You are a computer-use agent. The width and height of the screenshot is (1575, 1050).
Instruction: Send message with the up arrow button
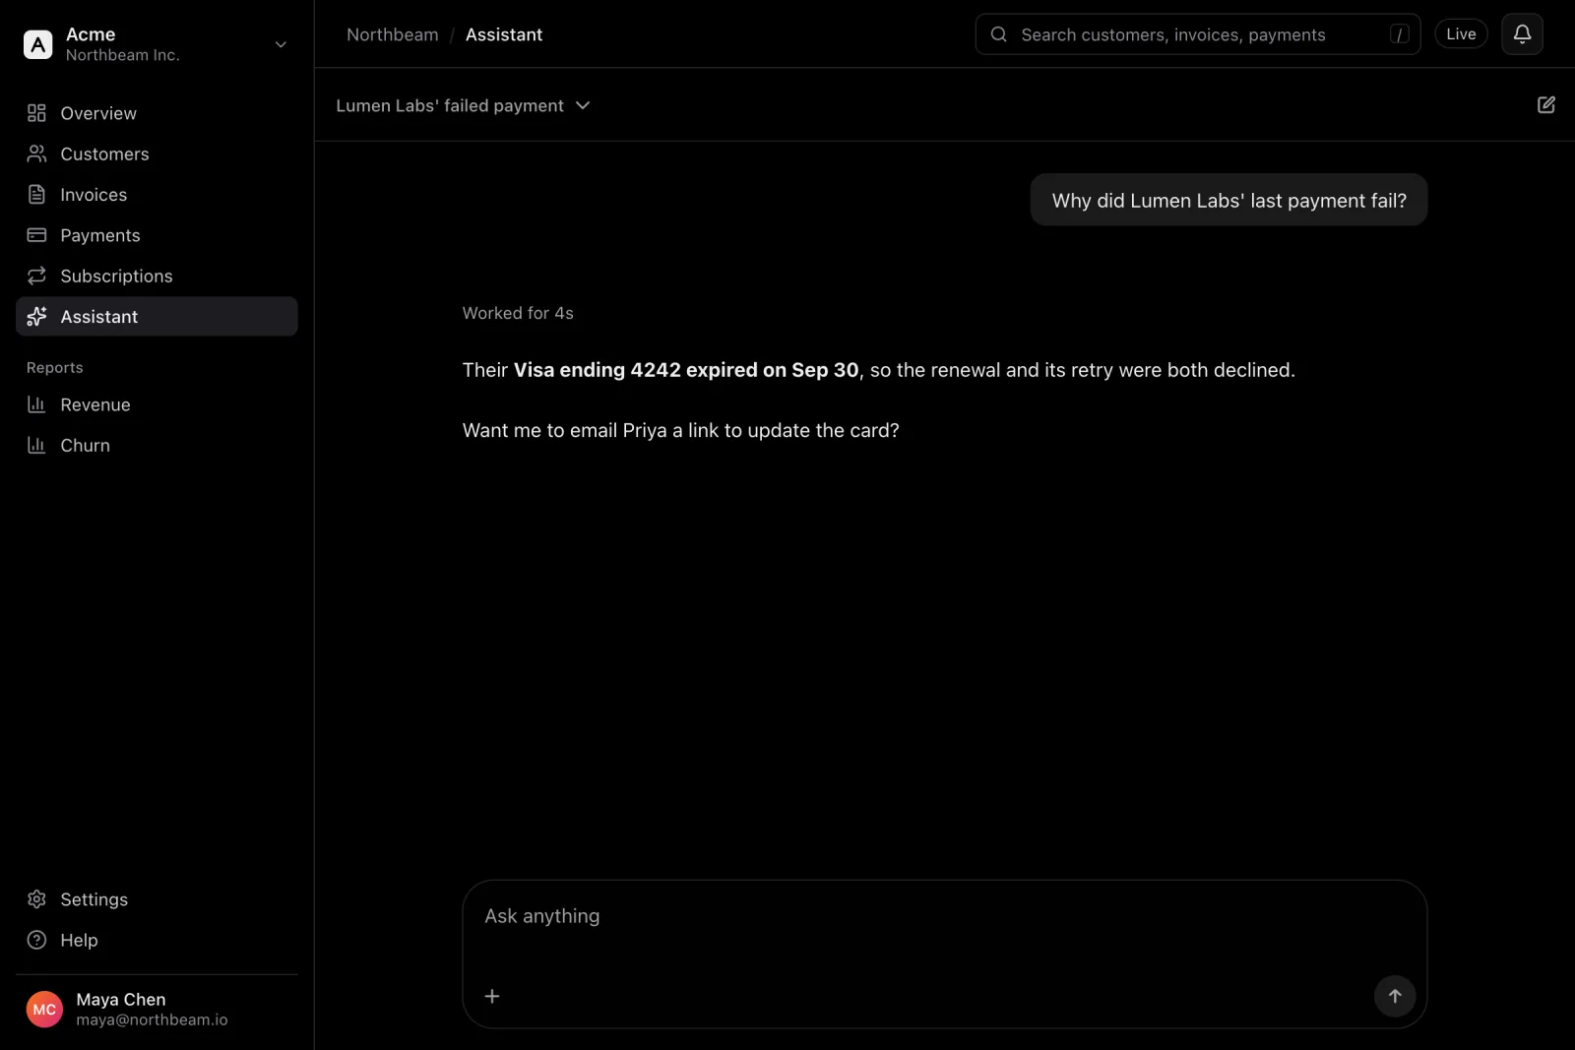point(1395,996)
